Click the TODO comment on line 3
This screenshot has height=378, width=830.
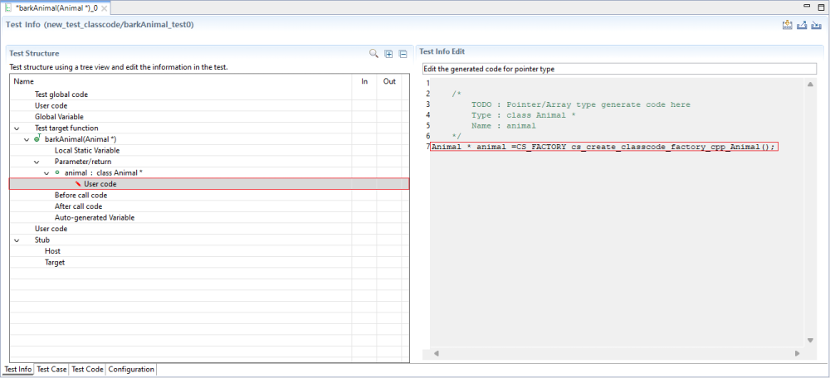tap(581, 104)
